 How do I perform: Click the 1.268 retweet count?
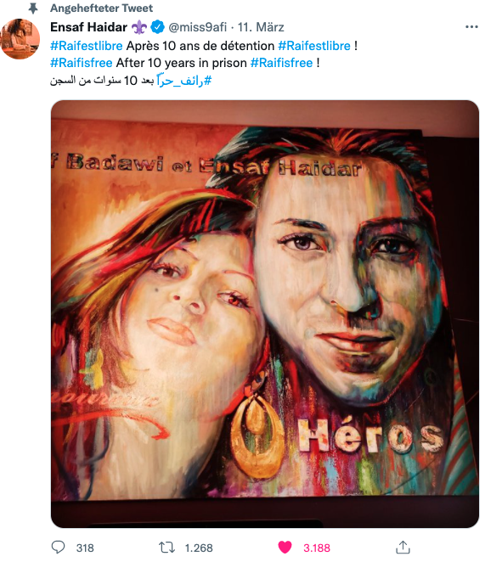(199, 548)
